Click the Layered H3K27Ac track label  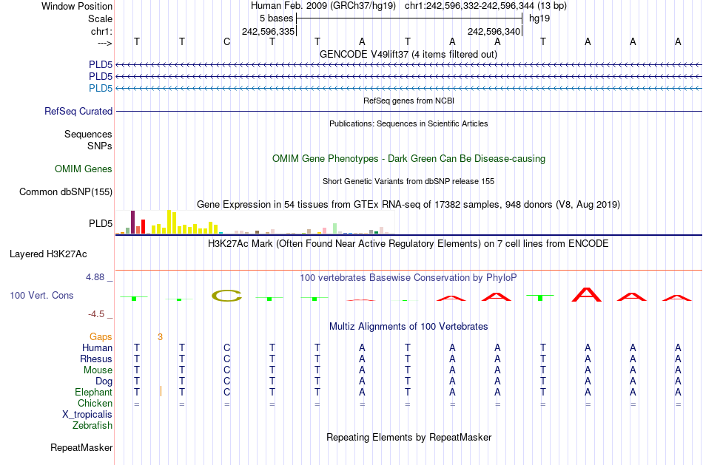pos(48,254)
